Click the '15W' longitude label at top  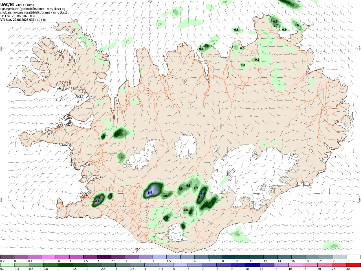[x=299, y=1]
